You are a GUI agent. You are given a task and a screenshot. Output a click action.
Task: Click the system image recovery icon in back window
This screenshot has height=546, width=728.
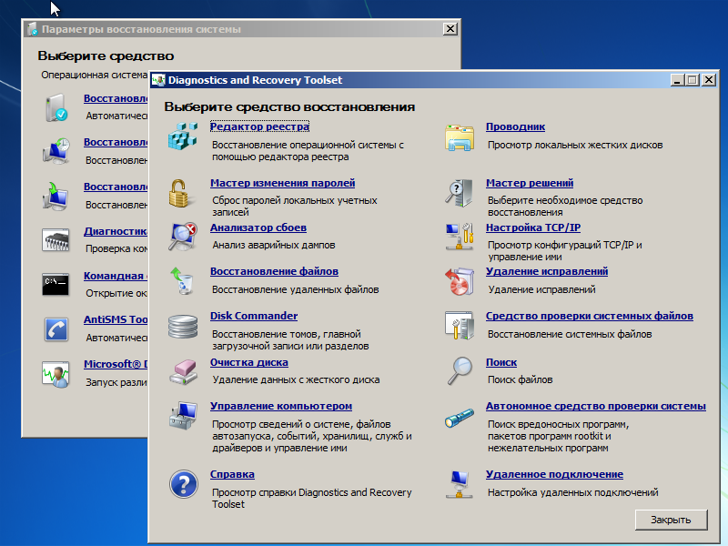coord(56,196)
